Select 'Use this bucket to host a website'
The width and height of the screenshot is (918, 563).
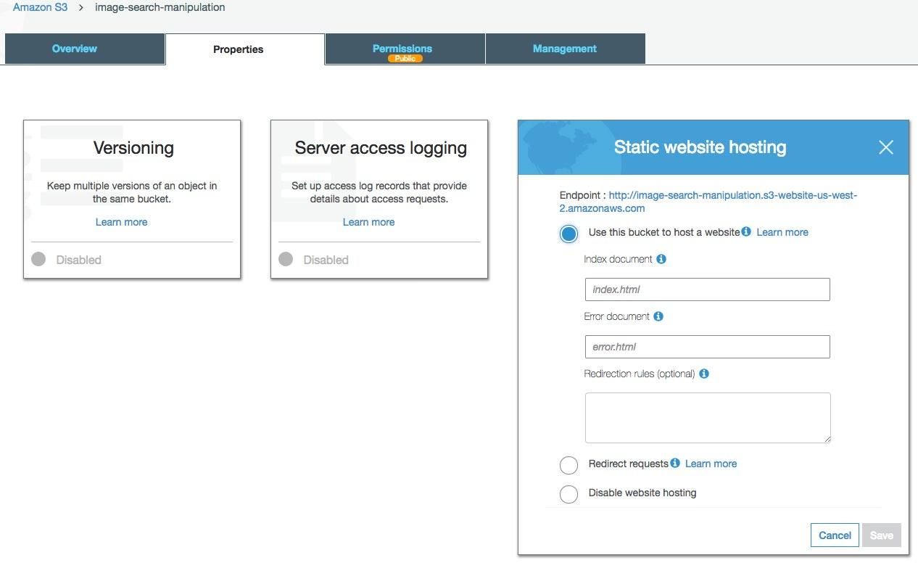click(568, 233)
